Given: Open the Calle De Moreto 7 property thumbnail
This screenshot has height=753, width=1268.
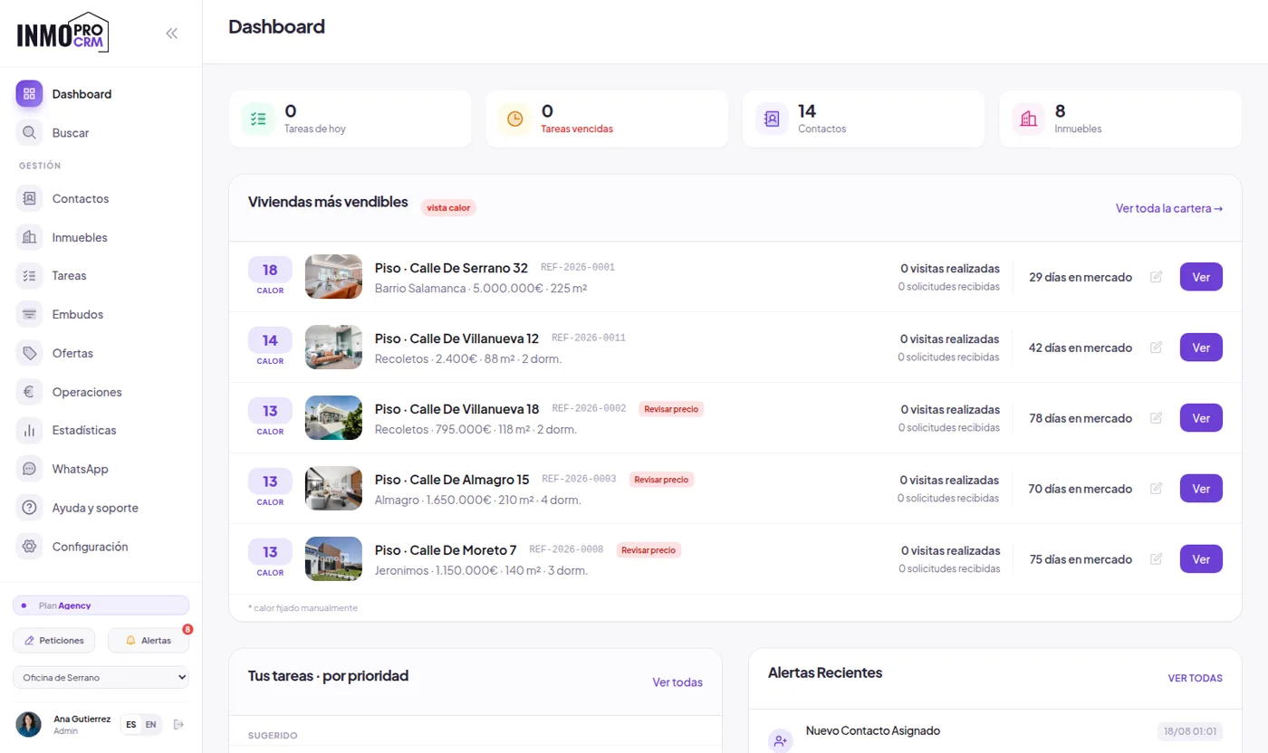Looking at the screenshot, I should (x=333, y=559).
